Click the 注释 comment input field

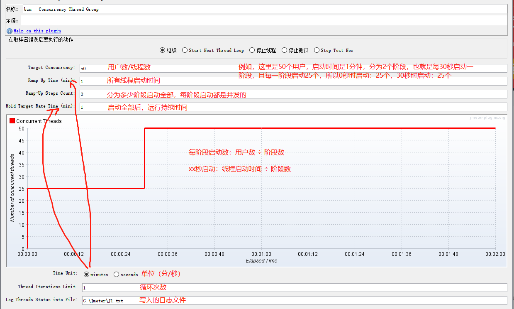264,20
